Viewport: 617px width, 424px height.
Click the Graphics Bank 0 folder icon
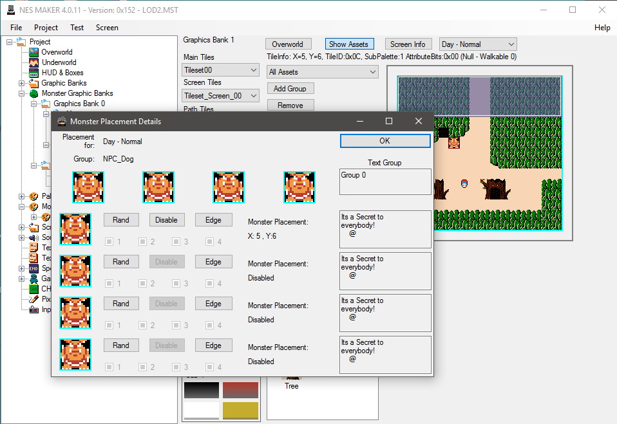point(46,104)
